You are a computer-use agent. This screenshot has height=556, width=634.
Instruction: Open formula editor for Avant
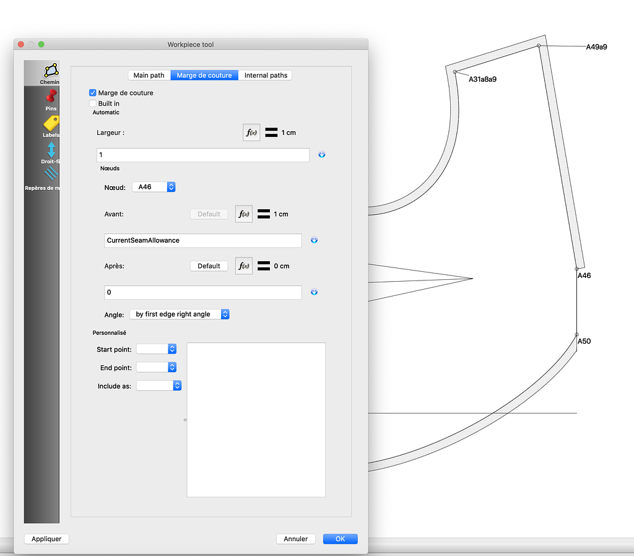coord(244,214)
